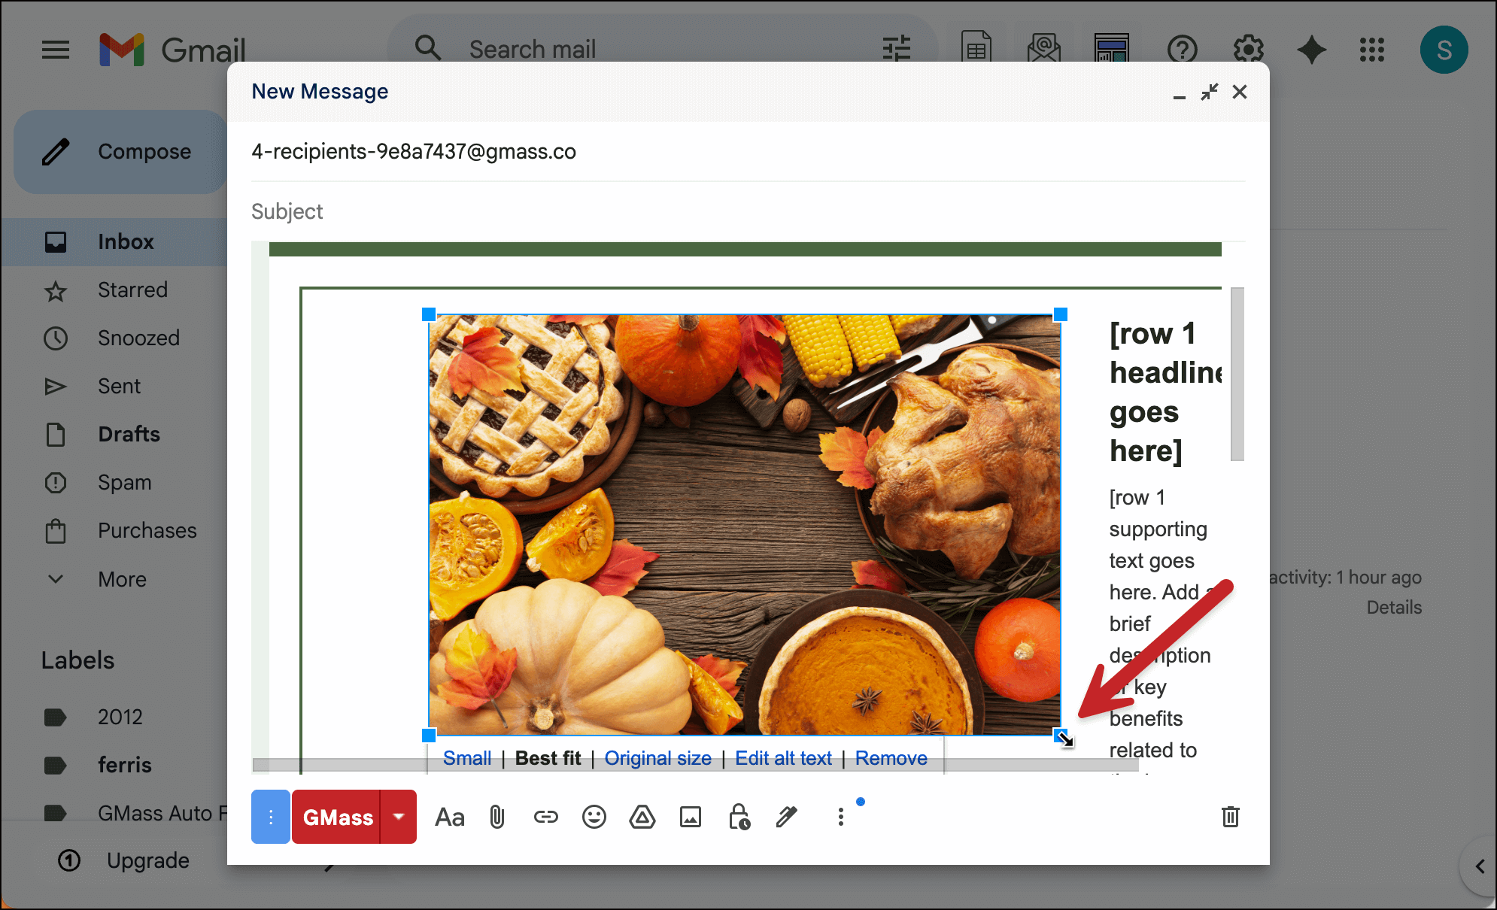
Task: Click the message body vertical scrollbar
Action: pos(1237,374)
